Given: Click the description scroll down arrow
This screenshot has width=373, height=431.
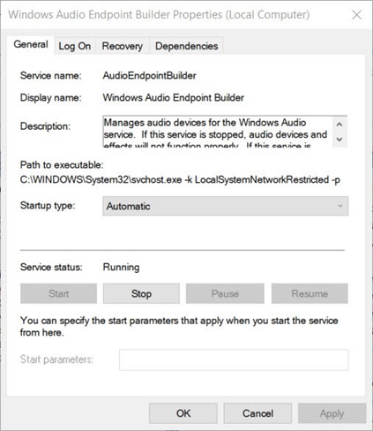Looking at the screenshot, I should pyautogui.click(x=339, y=139).
